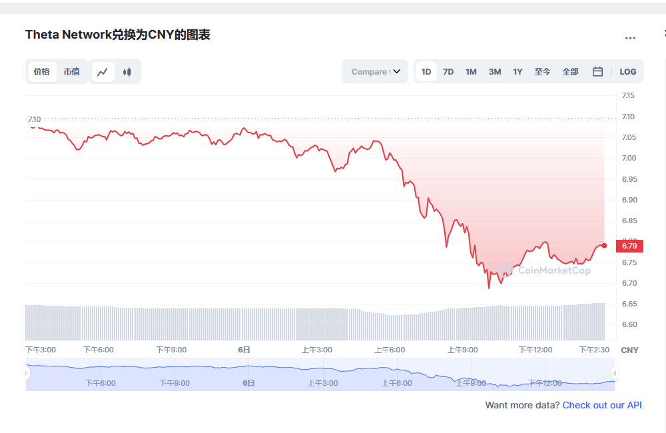Image resolution: width=666 pixels, height=433 pixels.
Task: Click the Want more data? text
Action: [522, 405]
